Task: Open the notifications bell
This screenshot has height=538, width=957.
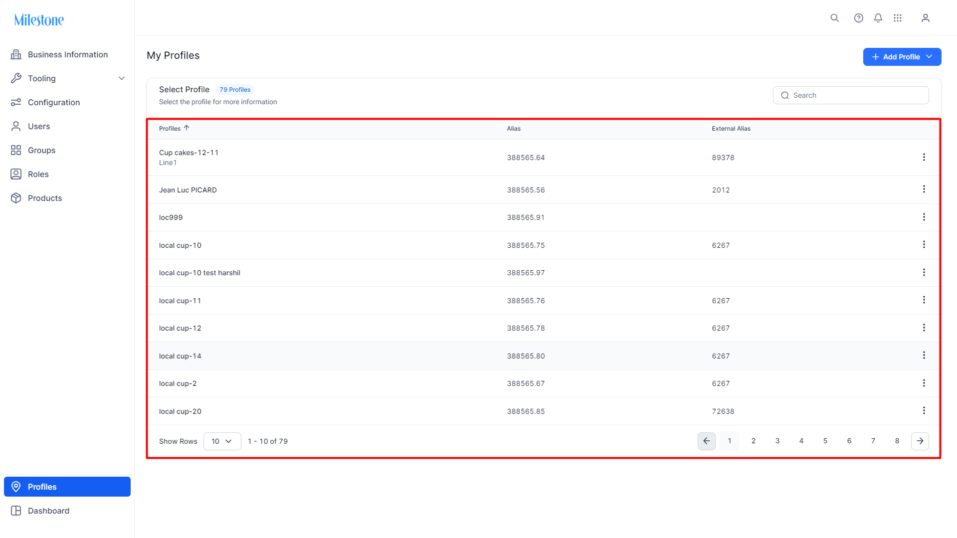Action: point(878,18)
